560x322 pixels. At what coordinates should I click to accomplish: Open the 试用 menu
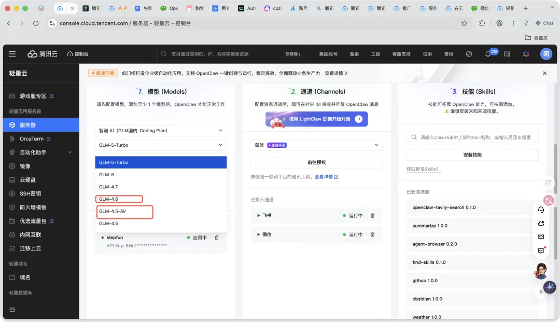tap(427, 54)
